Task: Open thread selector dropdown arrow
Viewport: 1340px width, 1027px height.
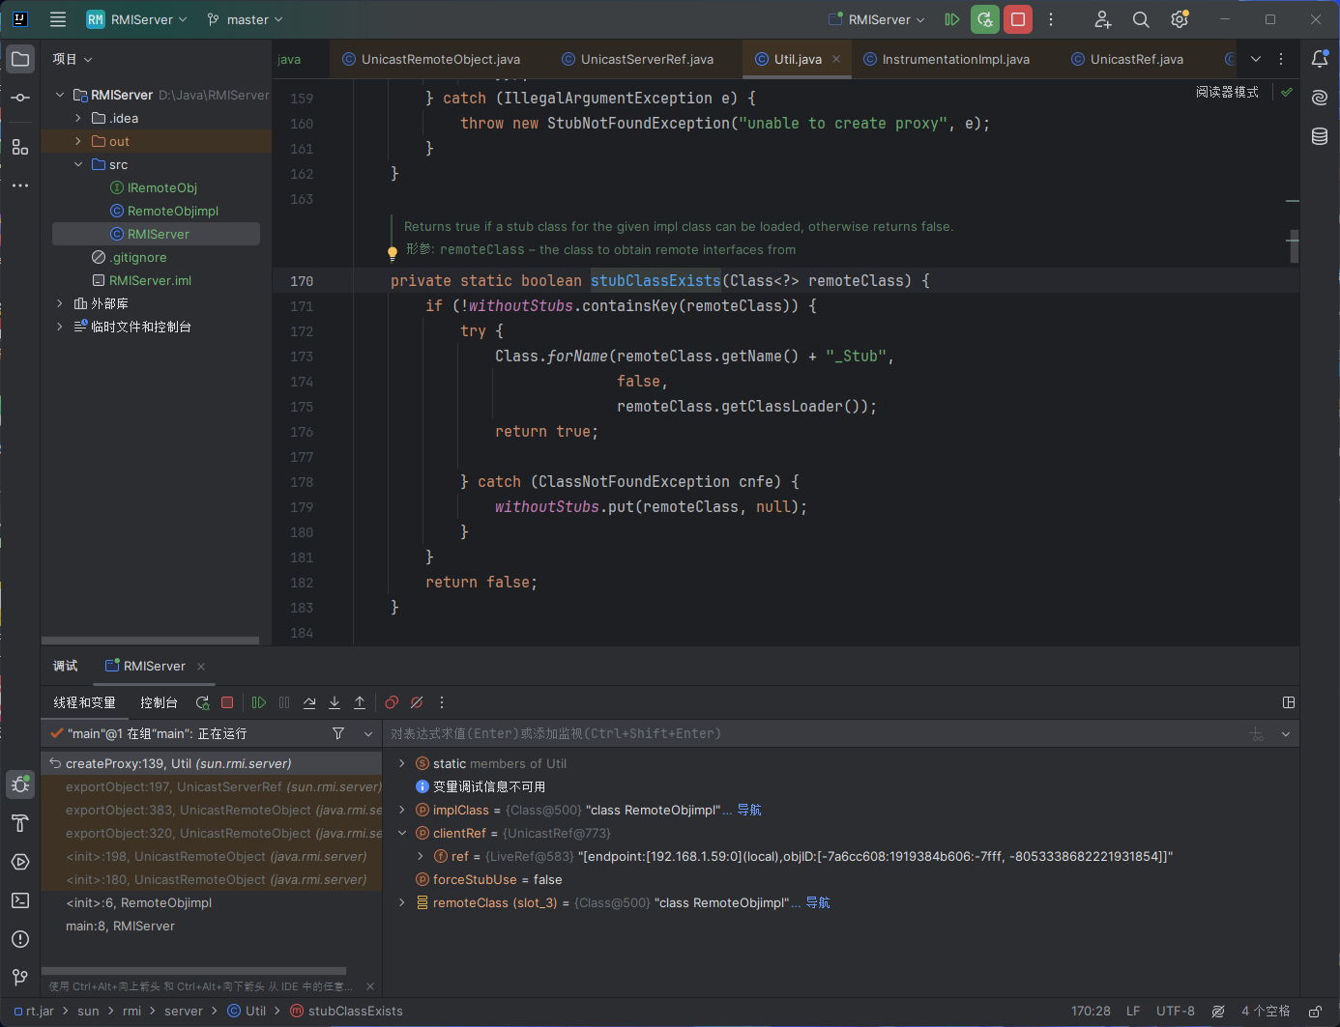Action: click(x=368, y=734)
